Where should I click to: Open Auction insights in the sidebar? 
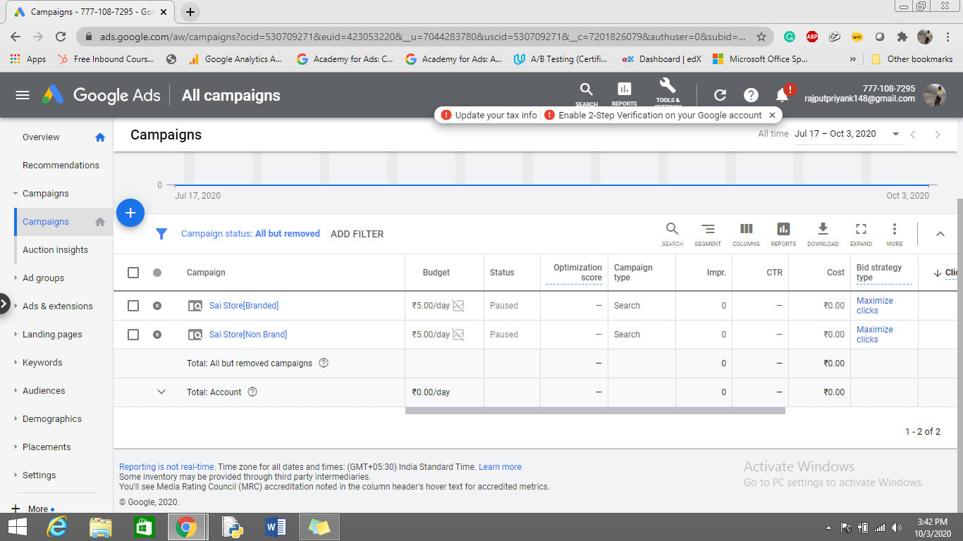pos(55,249)
